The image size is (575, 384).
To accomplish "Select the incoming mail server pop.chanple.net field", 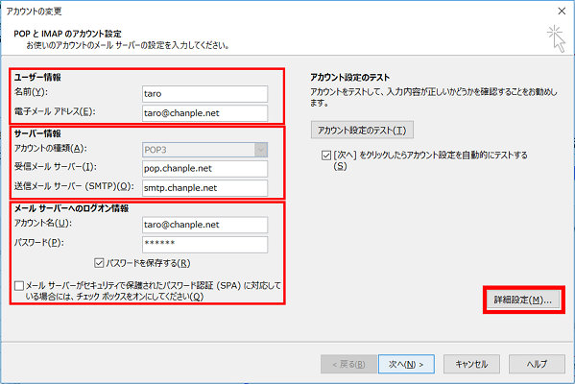I will click(205, 169).
